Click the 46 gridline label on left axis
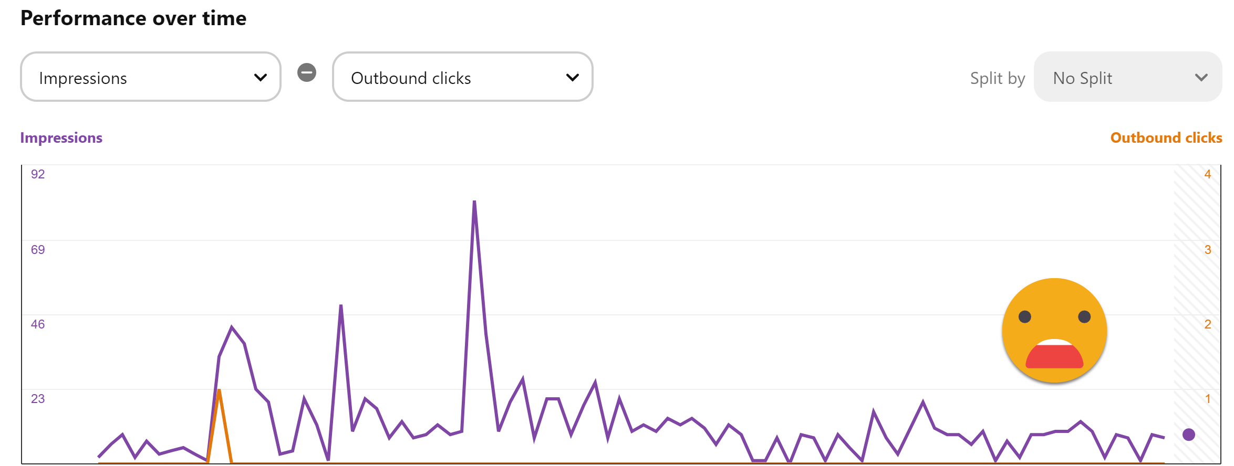 point(38,324)
